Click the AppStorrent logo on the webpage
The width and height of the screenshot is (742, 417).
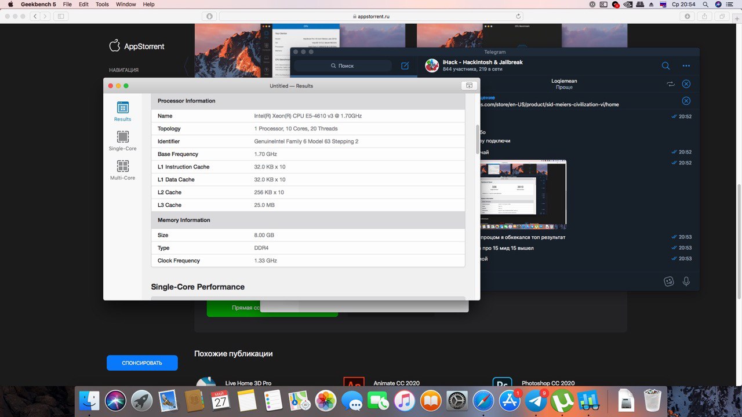[x=137, y=46]
